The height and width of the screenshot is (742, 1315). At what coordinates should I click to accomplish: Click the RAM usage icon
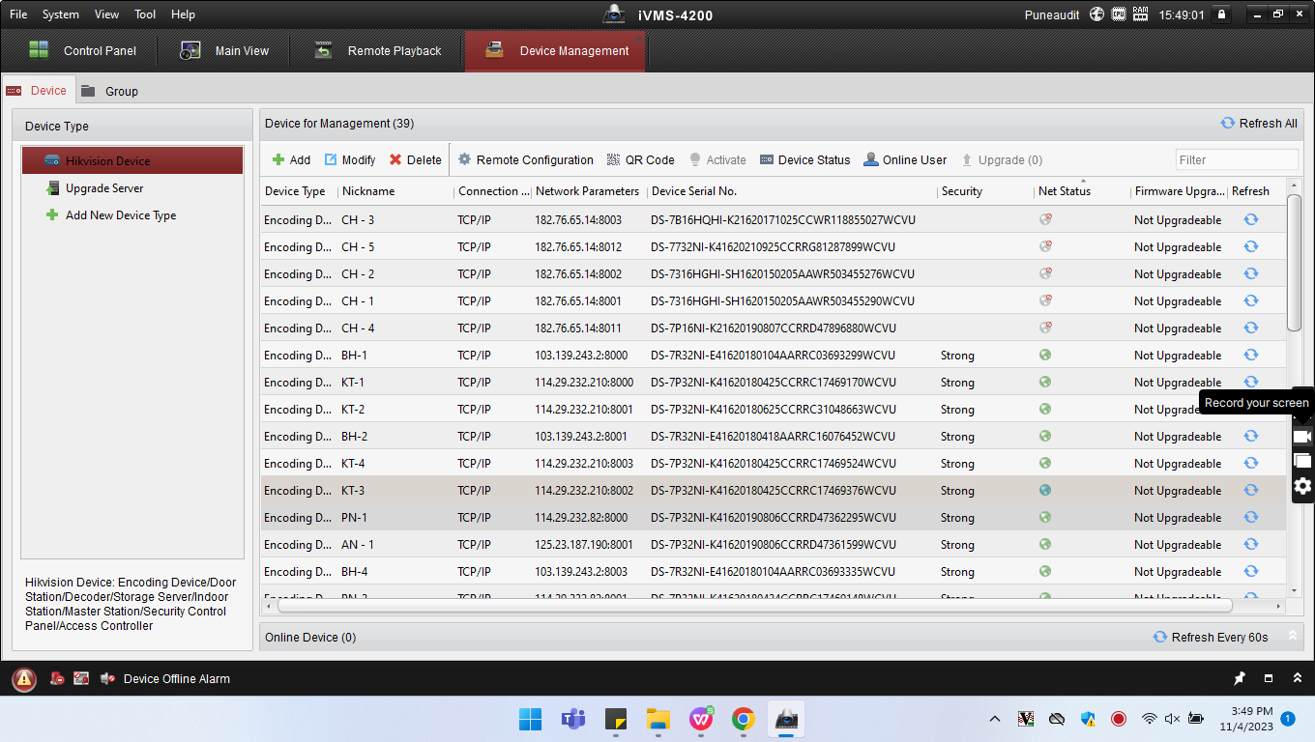point(1141,14)
